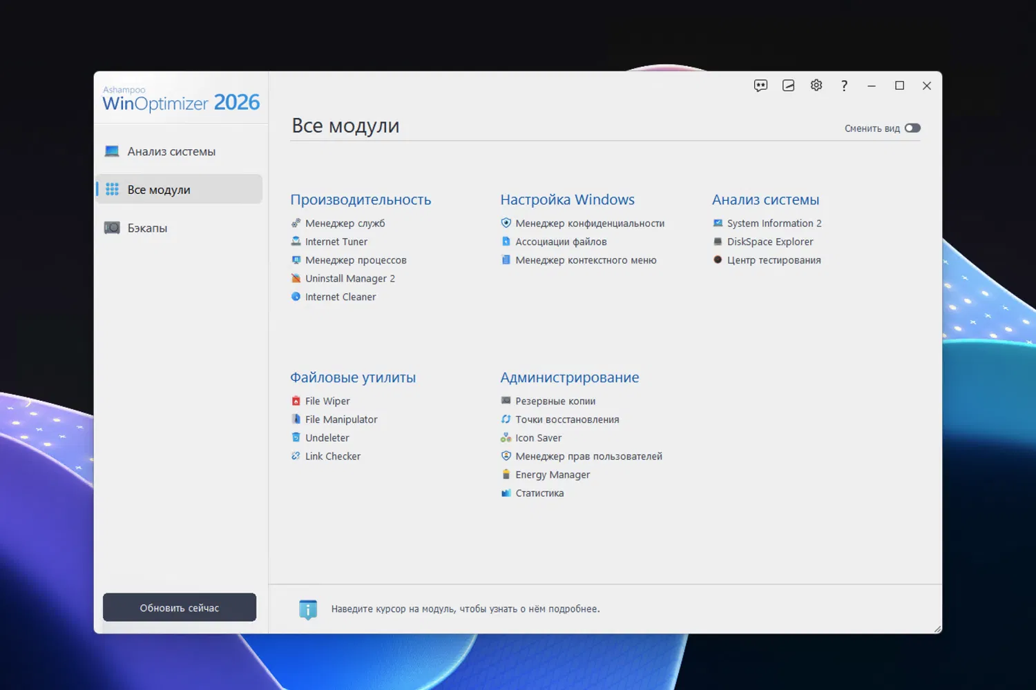Click the "Производительность" category heading

point(361,199)
